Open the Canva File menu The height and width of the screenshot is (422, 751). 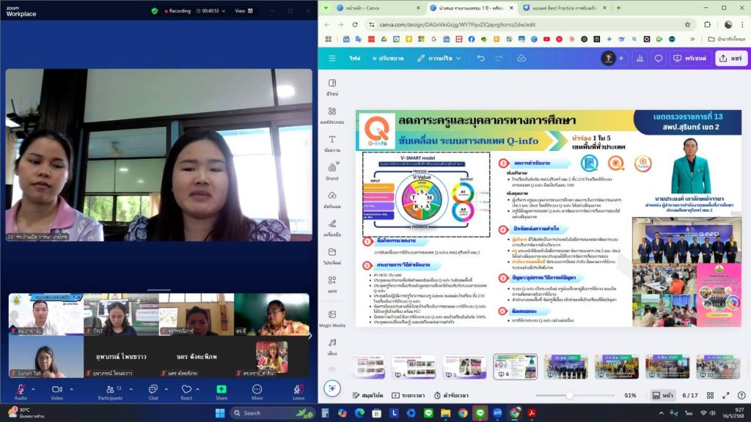354,59
